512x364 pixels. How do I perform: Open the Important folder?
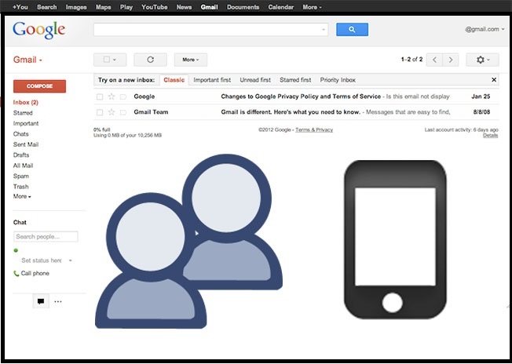pyautogui.click(x=26, y=123)
